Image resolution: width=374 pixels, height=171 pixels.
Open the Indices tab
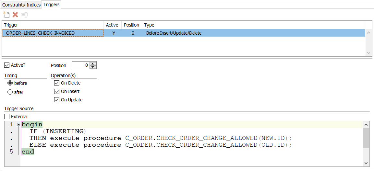pos(34,5)
